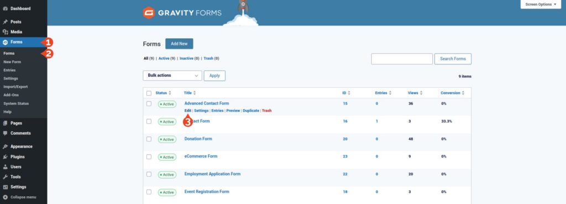Expand the Screen Options panel
The width and height of the screenshot is (566, 204).
click(541, 4)
